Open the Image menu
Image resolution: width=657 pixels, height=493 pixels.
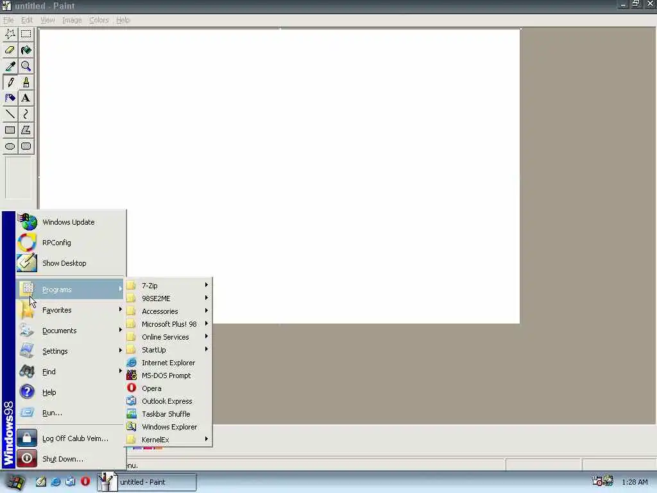(72, 20)
